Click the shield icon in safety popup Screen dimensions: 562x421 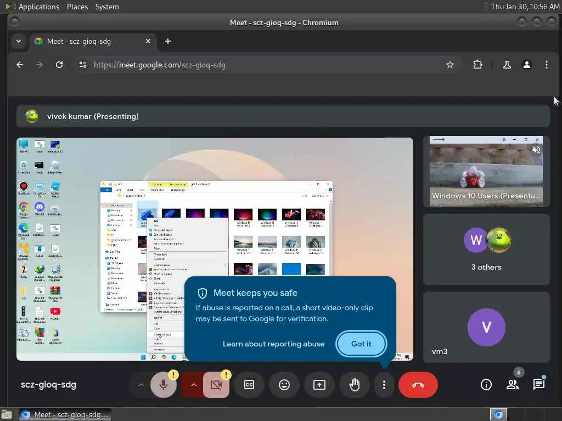pos(203,293)
